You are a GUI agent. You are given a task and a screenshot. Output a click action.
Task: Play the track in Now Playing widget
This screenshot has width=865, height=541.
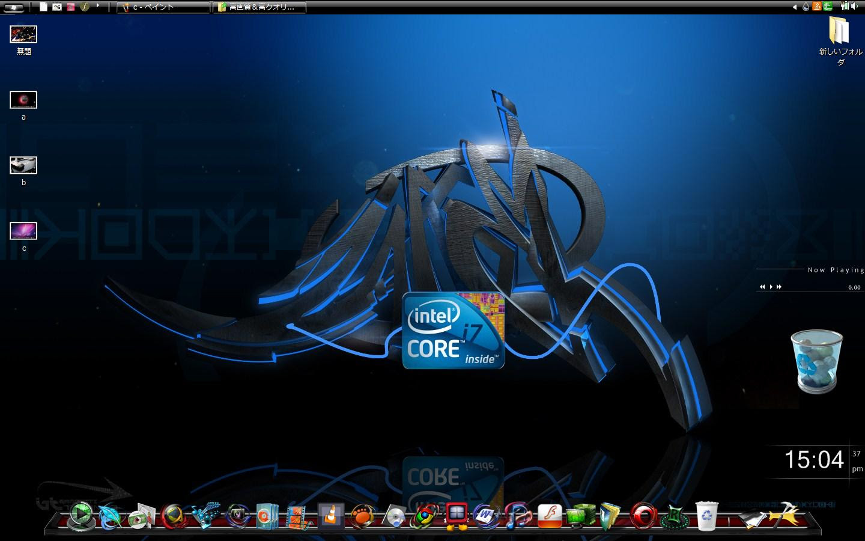tap(771, 287)
